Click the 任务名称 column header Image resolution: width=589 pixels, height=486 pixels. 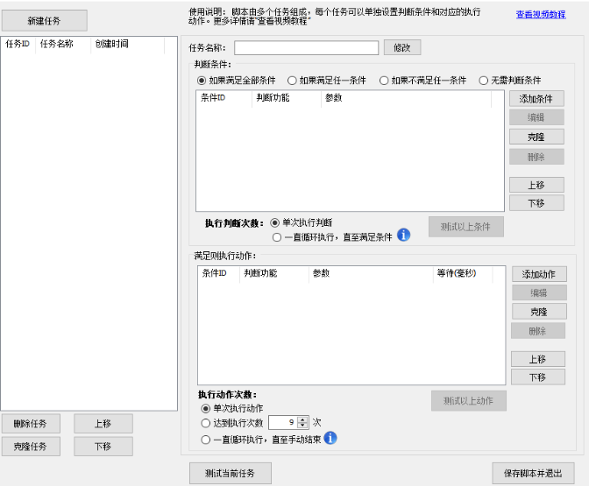57,44
